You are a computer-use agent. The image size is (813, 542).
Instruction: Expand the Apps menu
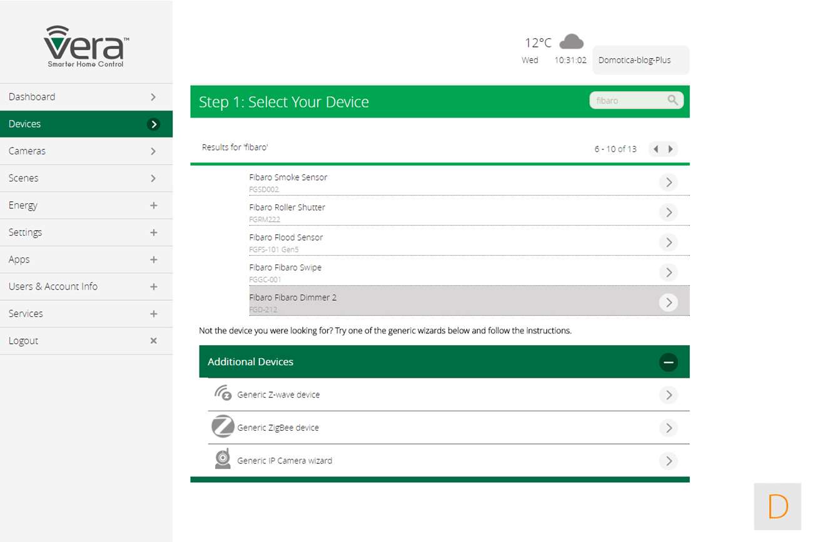coord(153,259)
